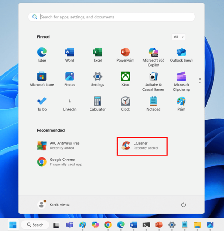Switch to Edge on the taskbar
224x231 pixels.
(x=121, y=225)
